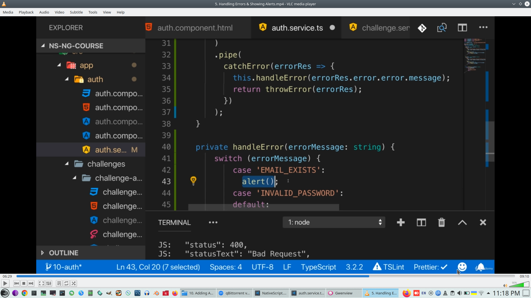Click the video seek progress bar
Image resolution: width=531 pixels, height=298 pixels.
tap(265, 276)
